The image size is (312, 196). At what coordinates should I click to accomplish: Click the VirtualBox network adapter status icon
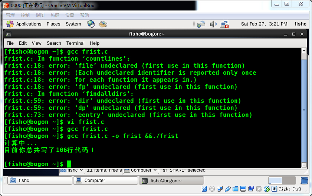click(x=220, y=189)
